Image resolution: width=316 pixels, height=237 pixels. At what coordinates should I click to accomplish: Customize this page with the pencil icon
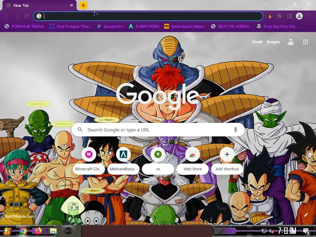coord(306,215)
